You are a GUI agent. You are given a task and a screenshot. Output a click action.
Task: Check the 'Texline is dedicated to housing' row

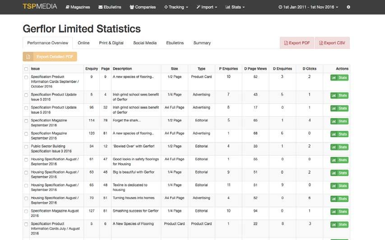click(x=26, y=185)
